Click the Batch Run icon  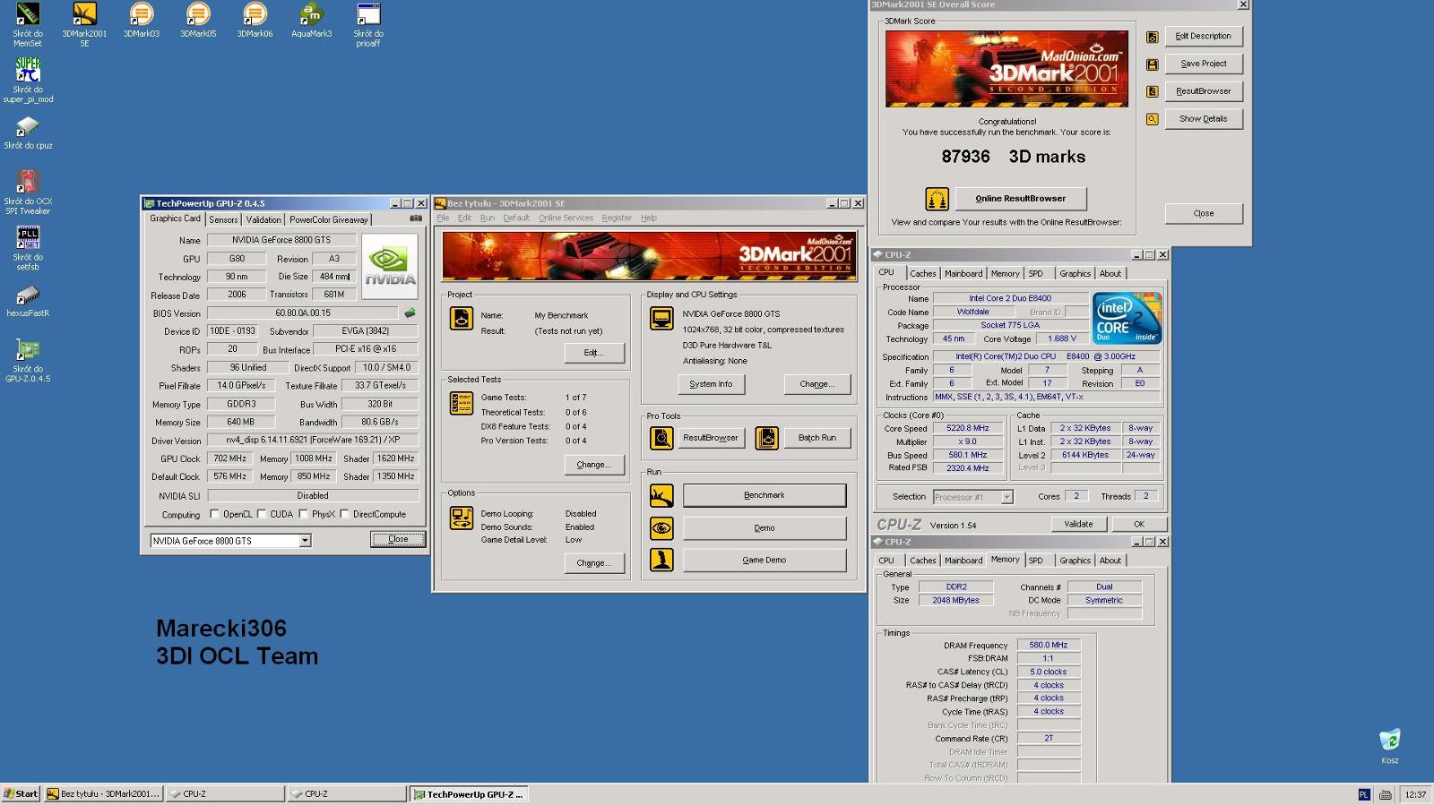pyautogui.click(x=767, y=438)
